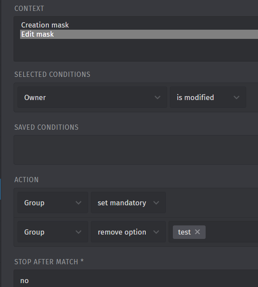Click the chevron arrow beside "is modified"
Image resolution: width=258 pixels, height=287 pixels.
point(237,97)
